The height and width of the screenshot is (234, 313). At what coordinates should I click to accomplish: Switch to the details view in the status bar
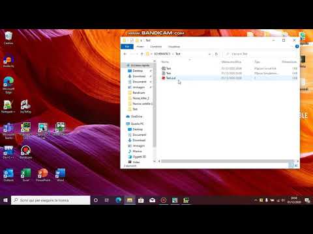pyautogui.click(x=291, y=166)
